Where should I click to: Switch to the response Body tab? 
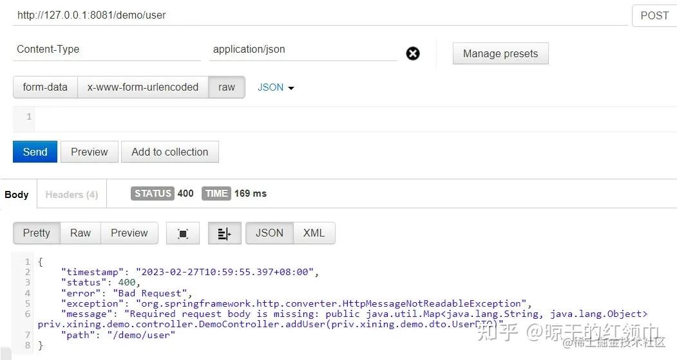17,194
